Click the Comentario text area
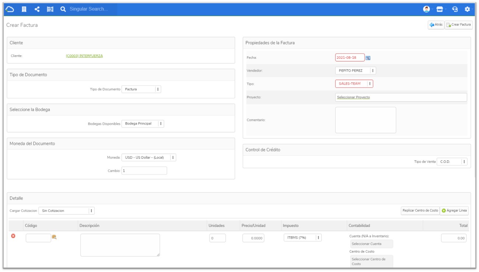The image size is (479, 272). pyautogui.click(x=366, y=120)
